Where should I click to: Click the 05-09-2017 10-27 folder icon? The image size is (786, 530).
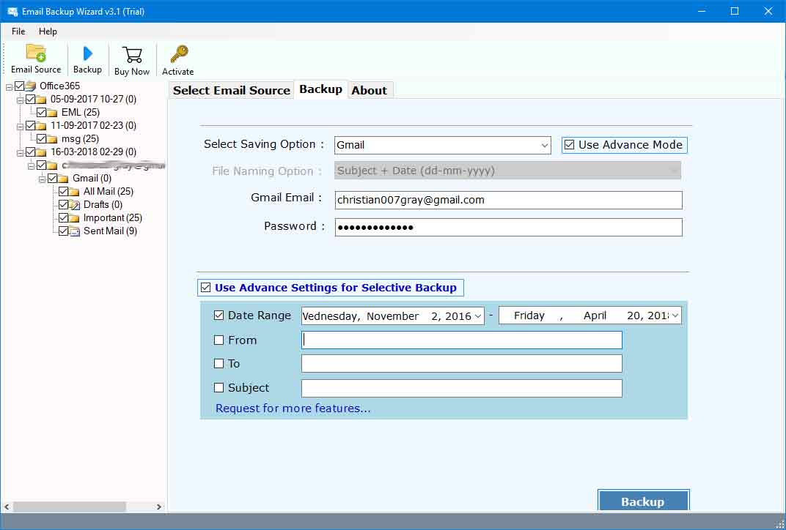pos(41,99)
